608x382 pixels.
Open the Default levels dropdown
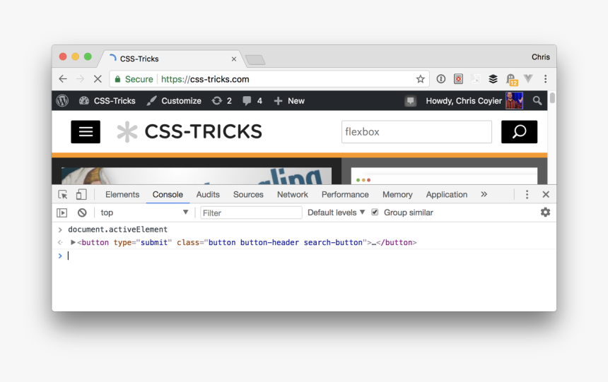coord(337,213)
